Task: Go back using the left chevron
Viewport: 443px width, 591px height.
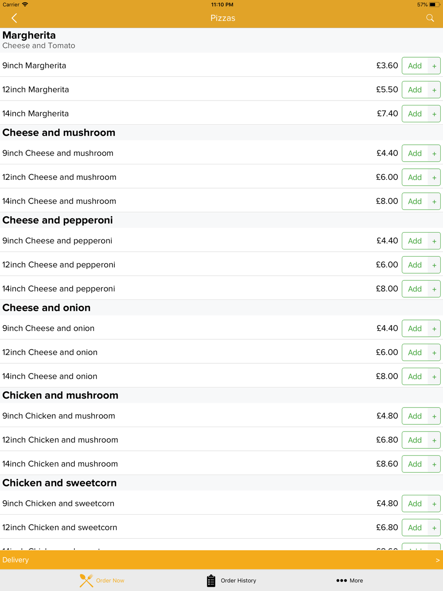Action: (14, 18)
